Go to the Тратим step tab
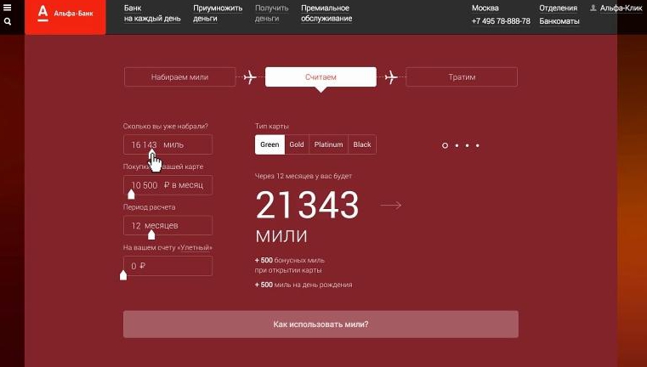 click(462, 77)
